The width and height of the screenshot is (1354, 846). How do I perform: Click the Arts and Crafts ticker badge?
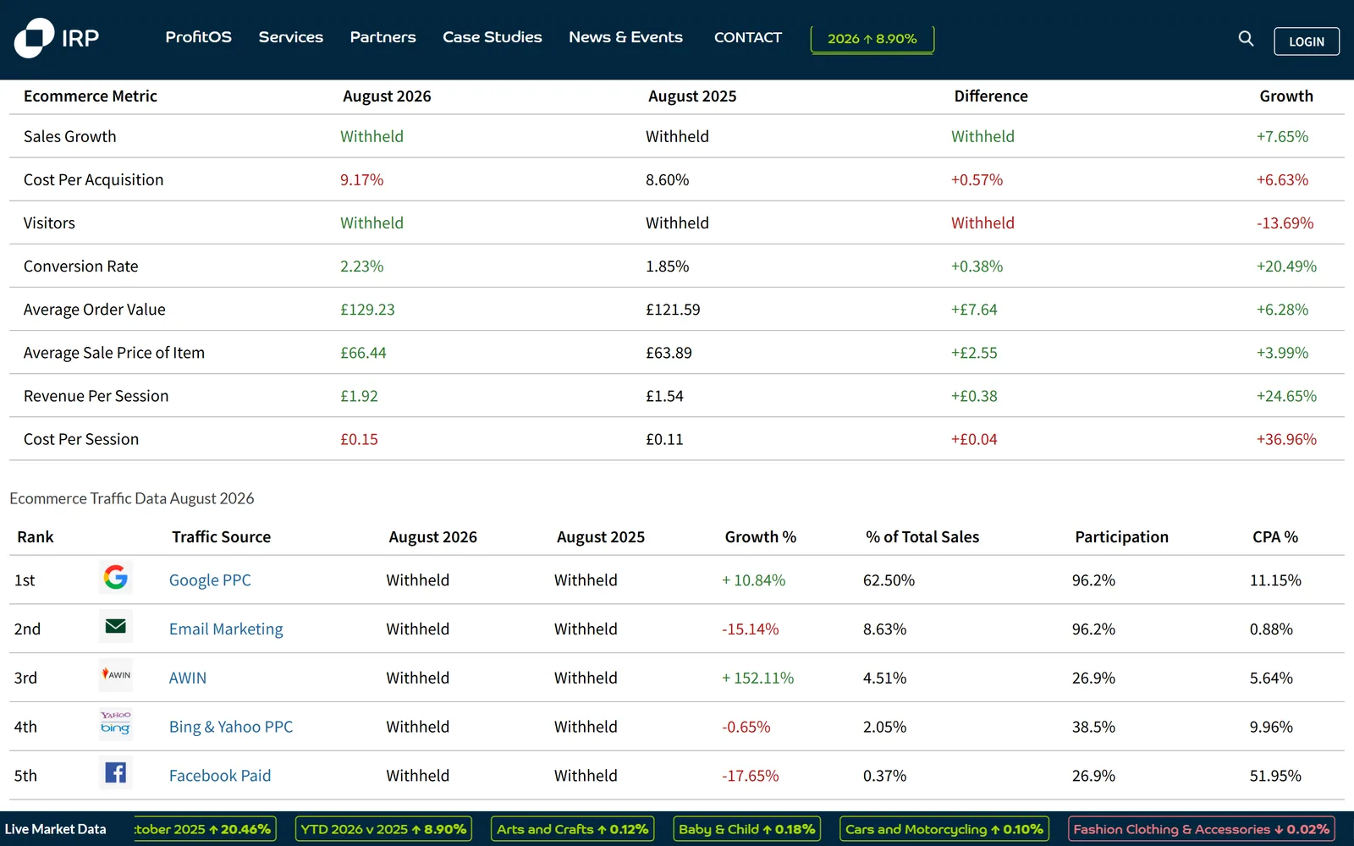click(572, 829)
